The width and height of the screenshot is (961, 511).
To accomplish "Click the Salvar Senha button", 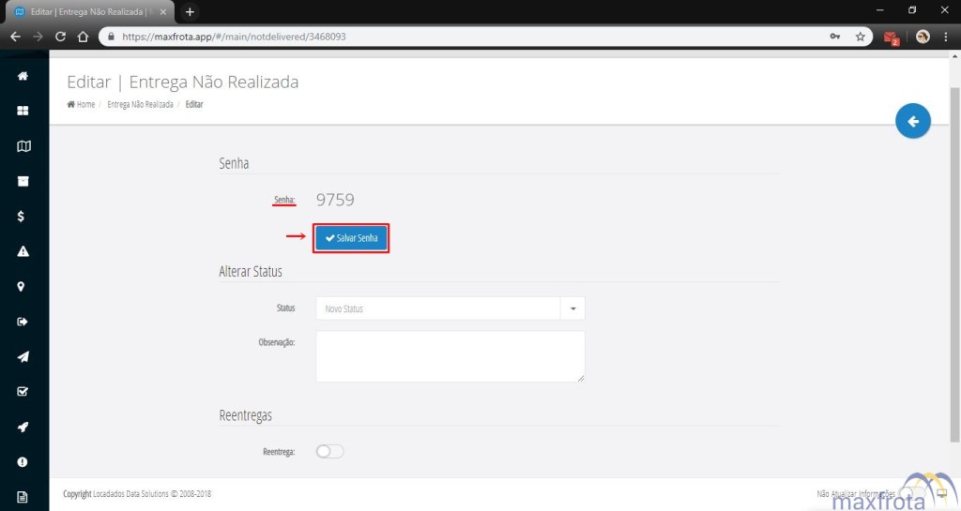I will click(352, 238).
